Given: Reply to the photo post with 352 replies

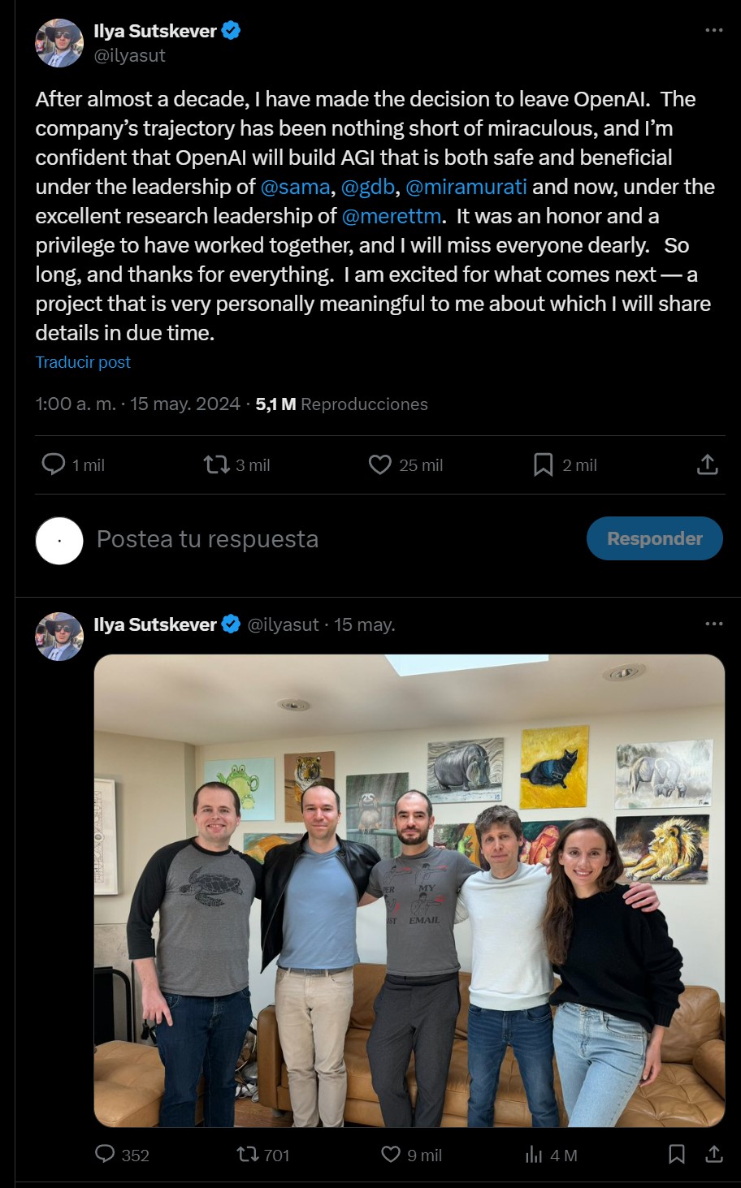Looking at the screenshot, I should tap(106, 1154).
